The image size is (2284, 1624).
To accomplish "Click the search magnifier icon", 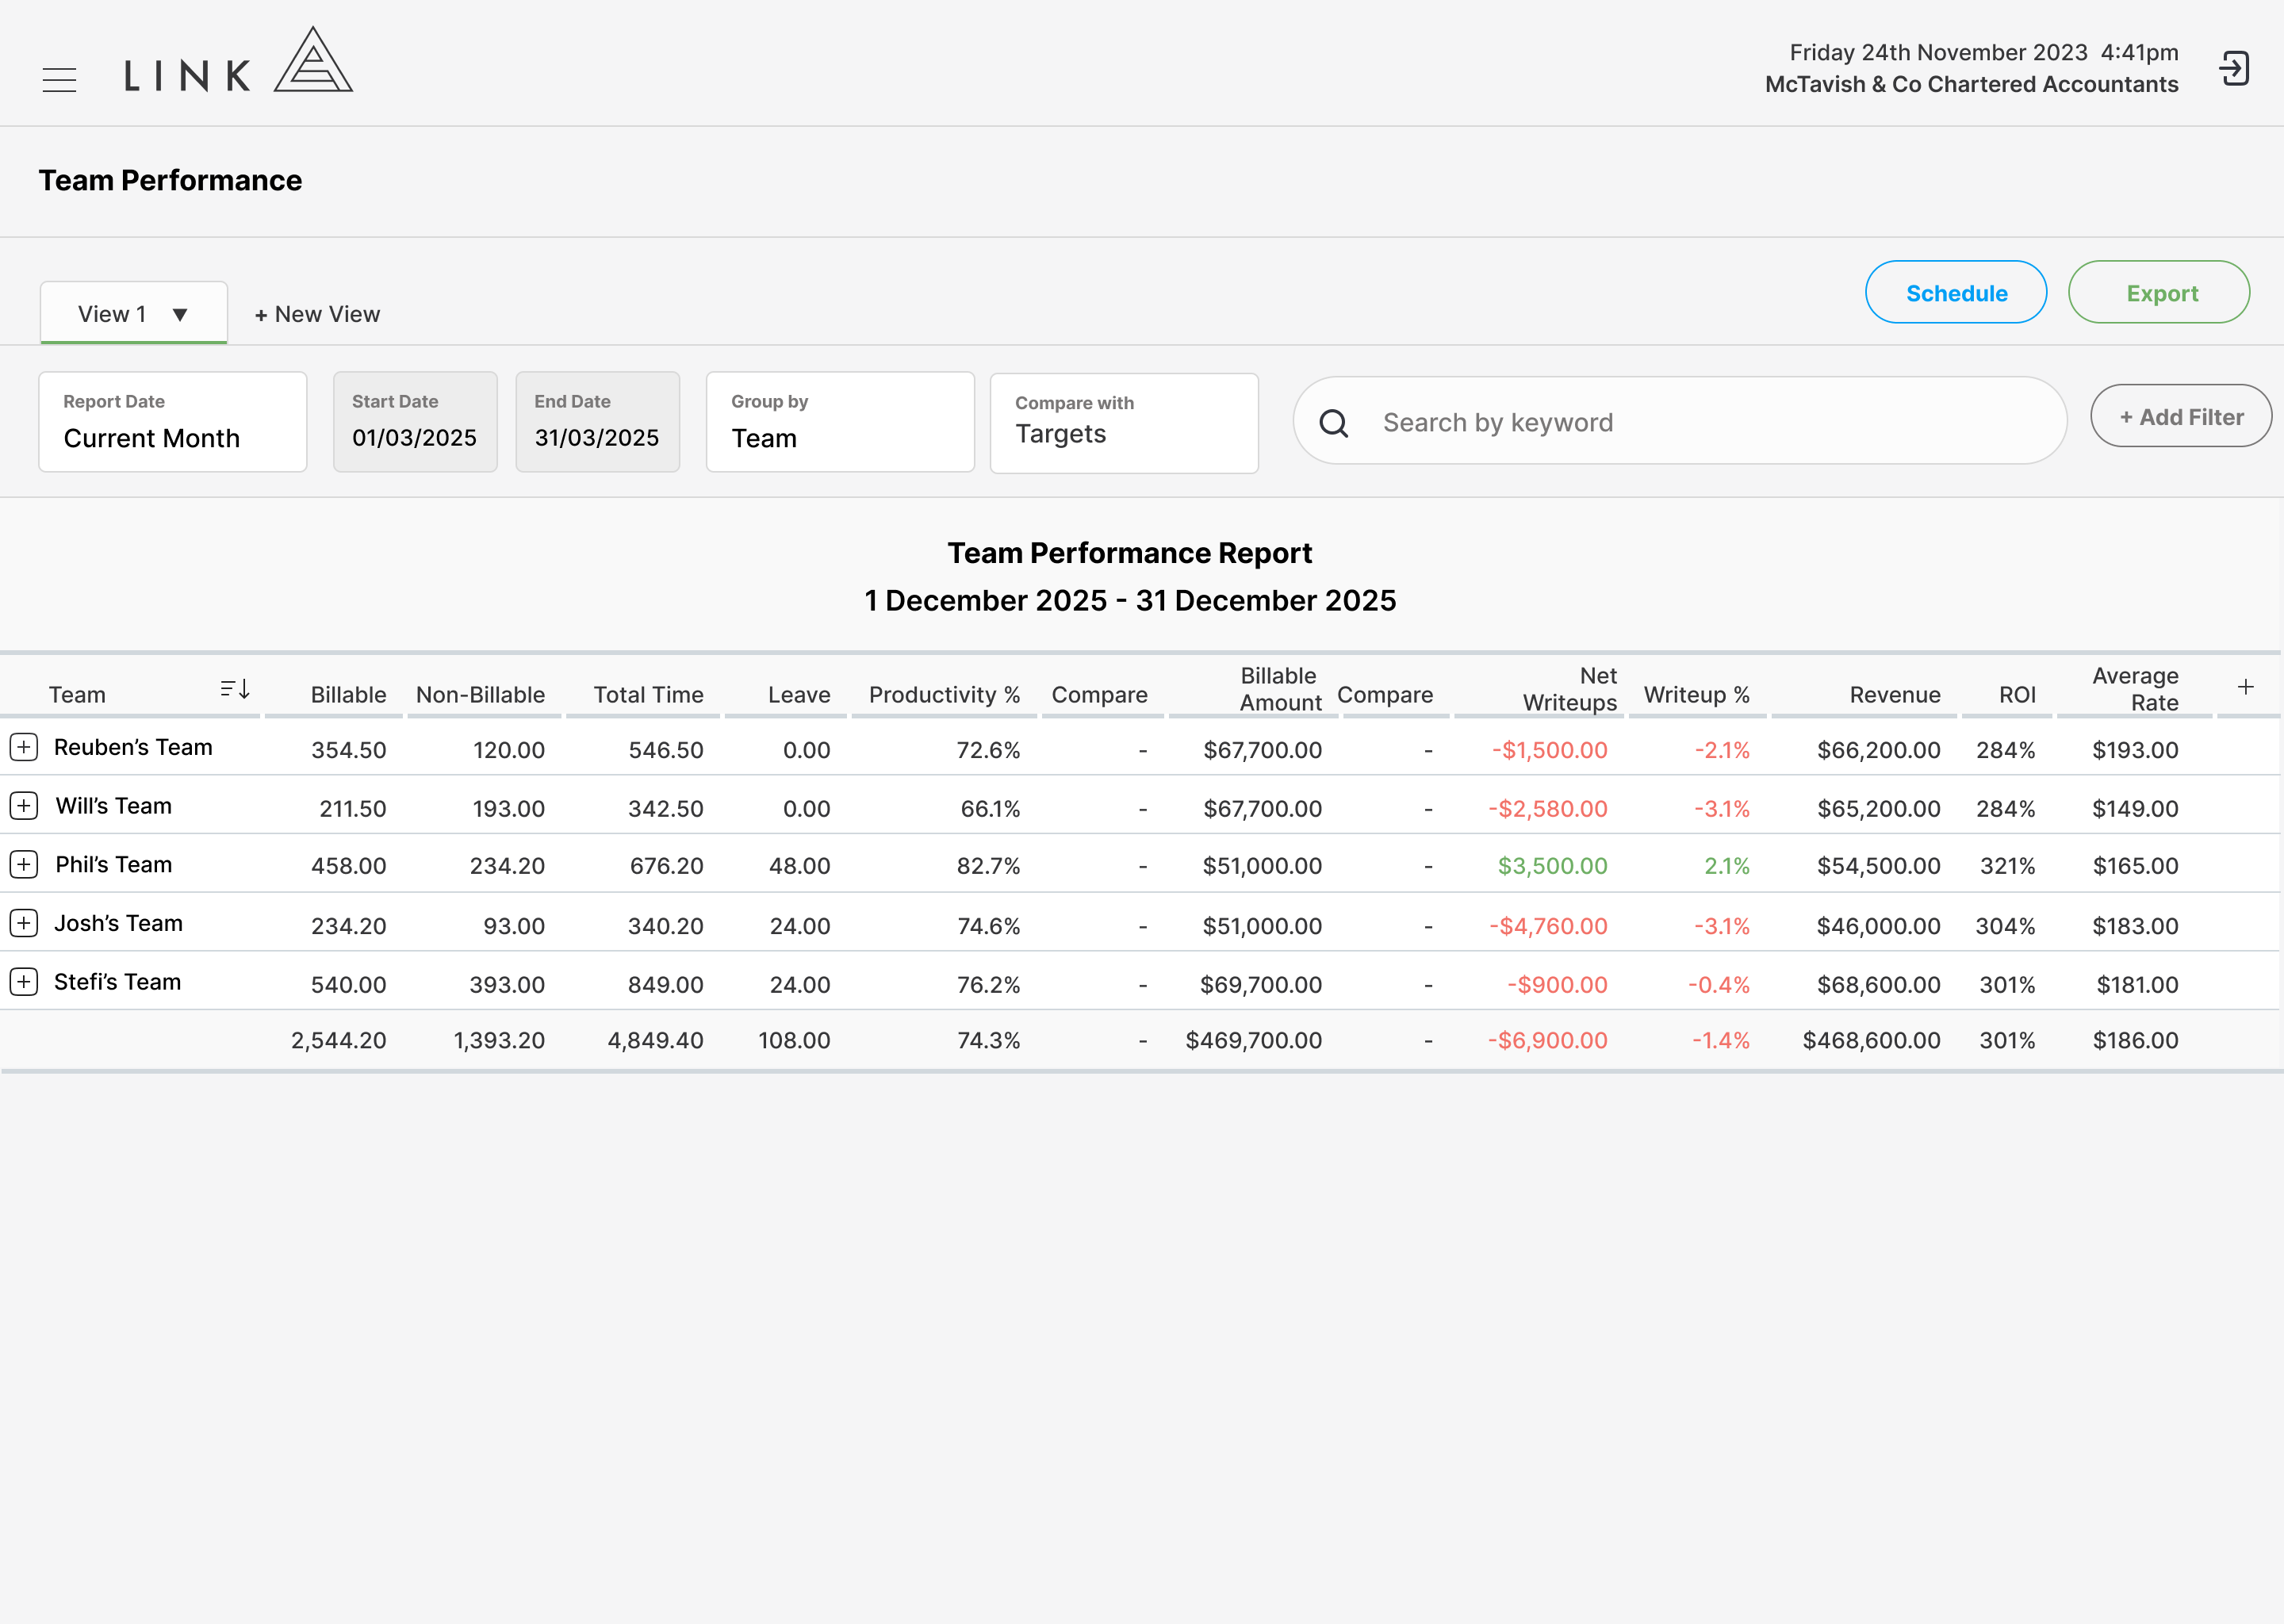I will (1334, 423).
